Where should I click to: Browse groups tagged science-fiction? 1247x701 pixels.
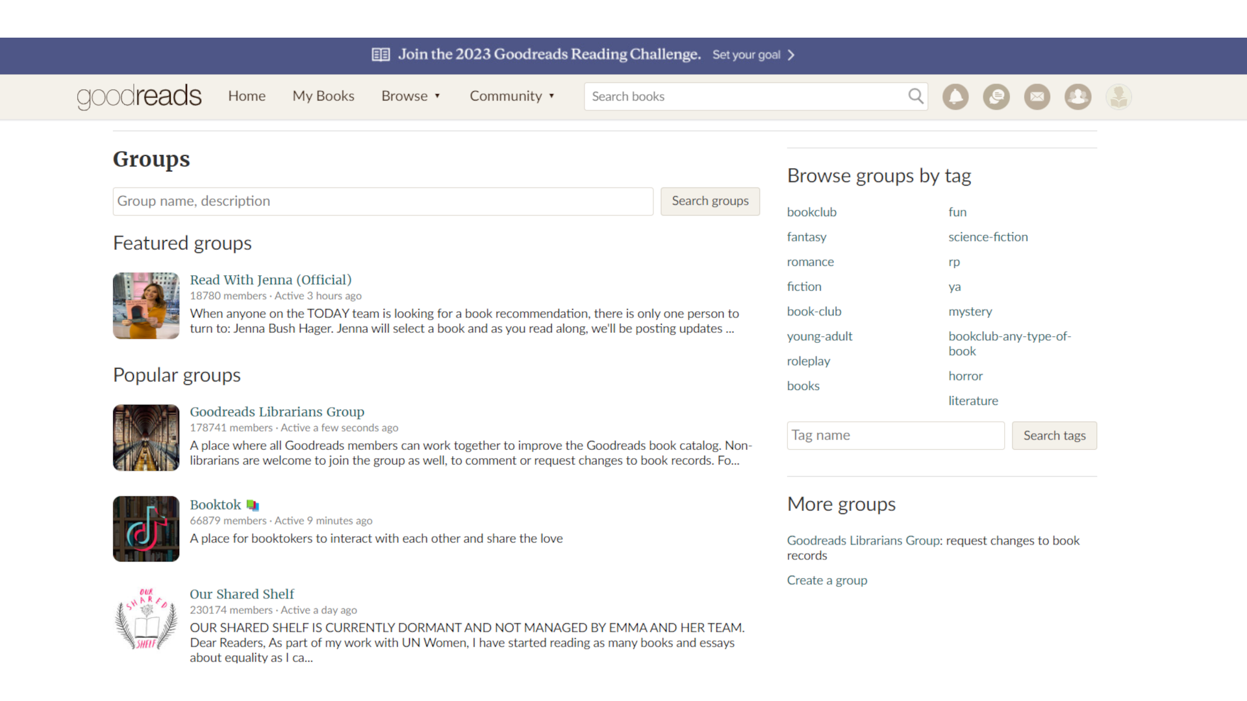pos(988,237)
